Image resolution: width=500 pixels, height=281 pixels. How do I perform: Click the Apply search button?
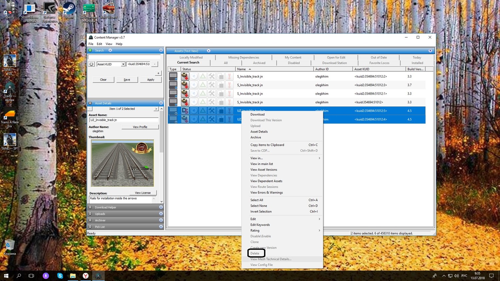tap(151, 80)
